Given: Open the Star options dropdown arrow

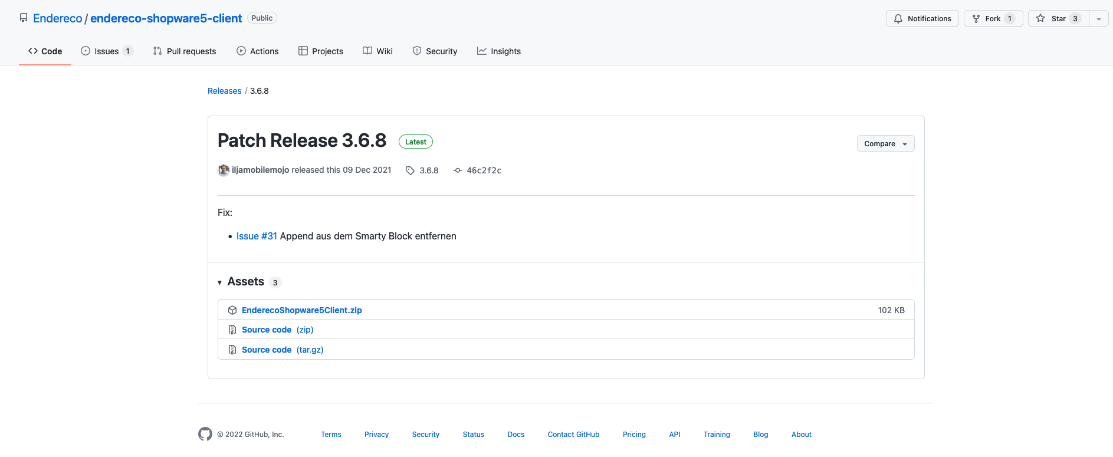Looking at the screenshot, I should pyautogui.click(x=1099, y=19).
